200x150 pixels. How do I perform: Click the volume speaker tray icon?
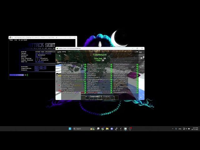186,129
